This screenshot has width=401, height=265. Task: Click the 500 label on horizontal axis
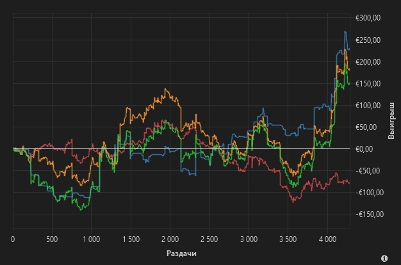pyautogui.click(x=52, y=239)
